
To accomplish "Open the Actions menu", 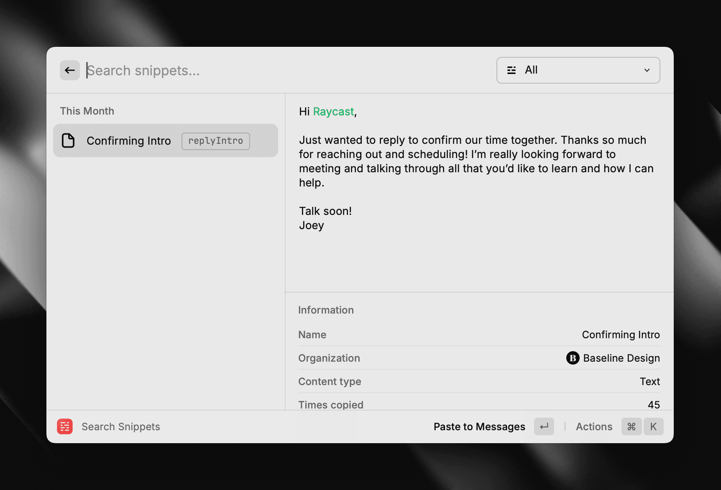I will 594,426.
